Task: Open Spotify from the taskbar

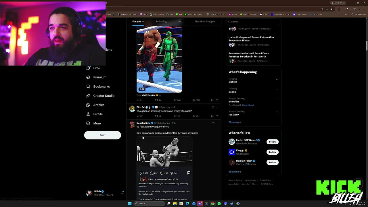Action: (x=219, y=204)
